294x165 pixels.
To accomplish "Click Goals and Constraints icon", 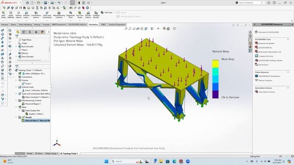I will pos(47,15).
